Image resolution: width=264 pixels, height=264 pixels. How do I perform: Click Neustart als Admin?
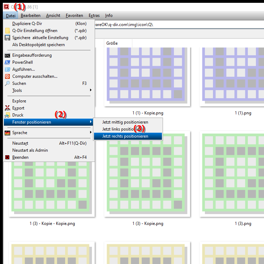[30, 150]
